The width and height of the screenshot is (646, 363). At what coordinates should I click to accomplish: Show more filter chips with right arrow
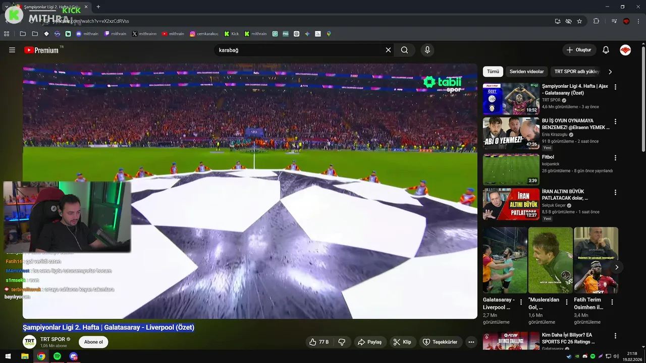point(610,72)
